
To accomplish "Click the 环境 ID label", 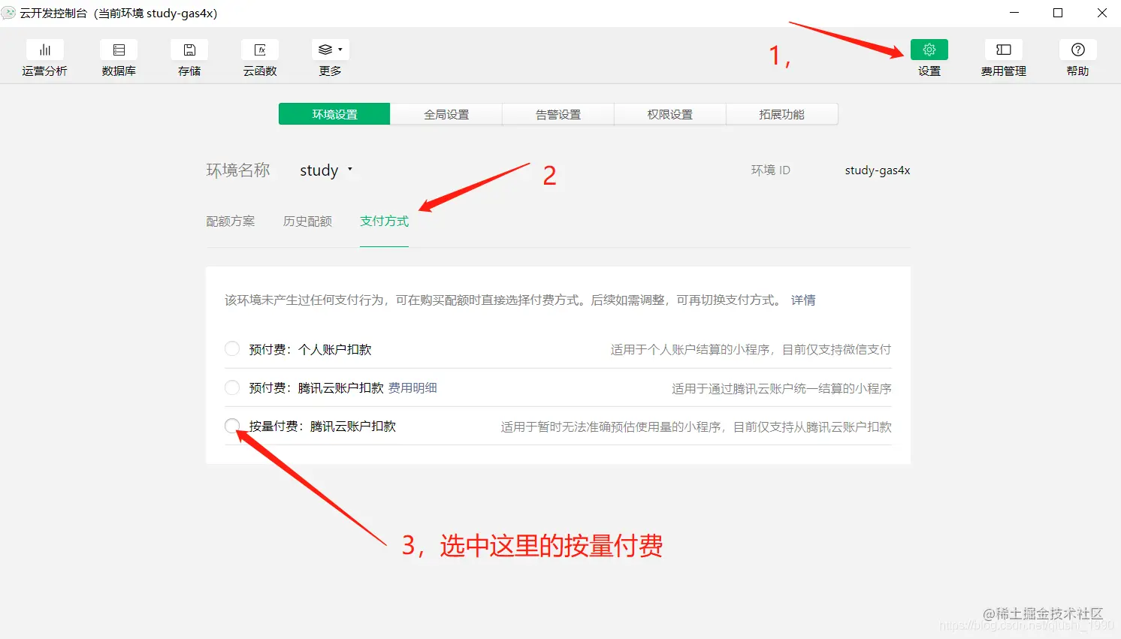I will coord(771,170).
